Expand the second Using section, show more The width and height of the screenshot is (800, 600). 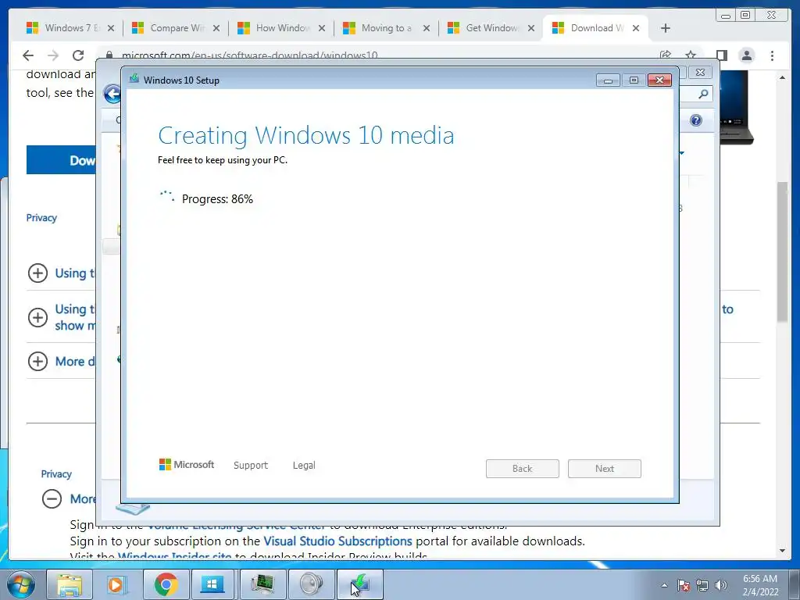[x=37, y=317]
